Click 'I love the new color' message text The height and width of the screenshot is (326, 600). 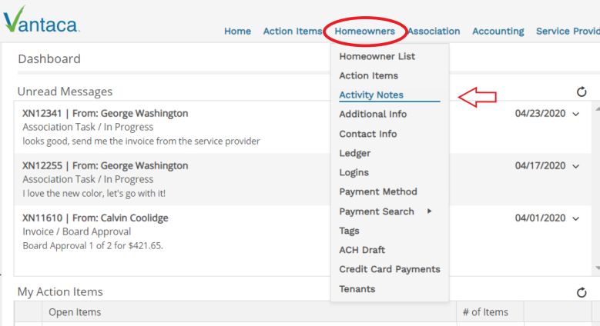(94, 194)
